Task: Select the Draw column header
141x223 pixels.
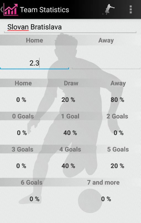Action: [71, 83]
